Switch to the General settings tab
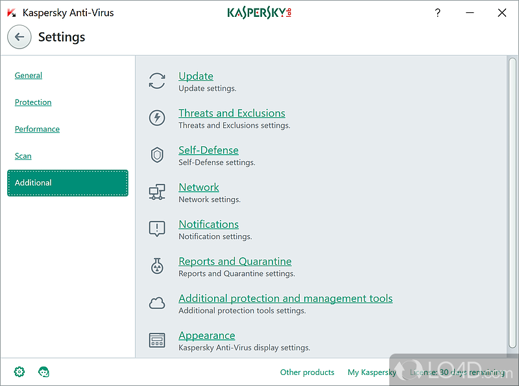 tap(29, 75)
